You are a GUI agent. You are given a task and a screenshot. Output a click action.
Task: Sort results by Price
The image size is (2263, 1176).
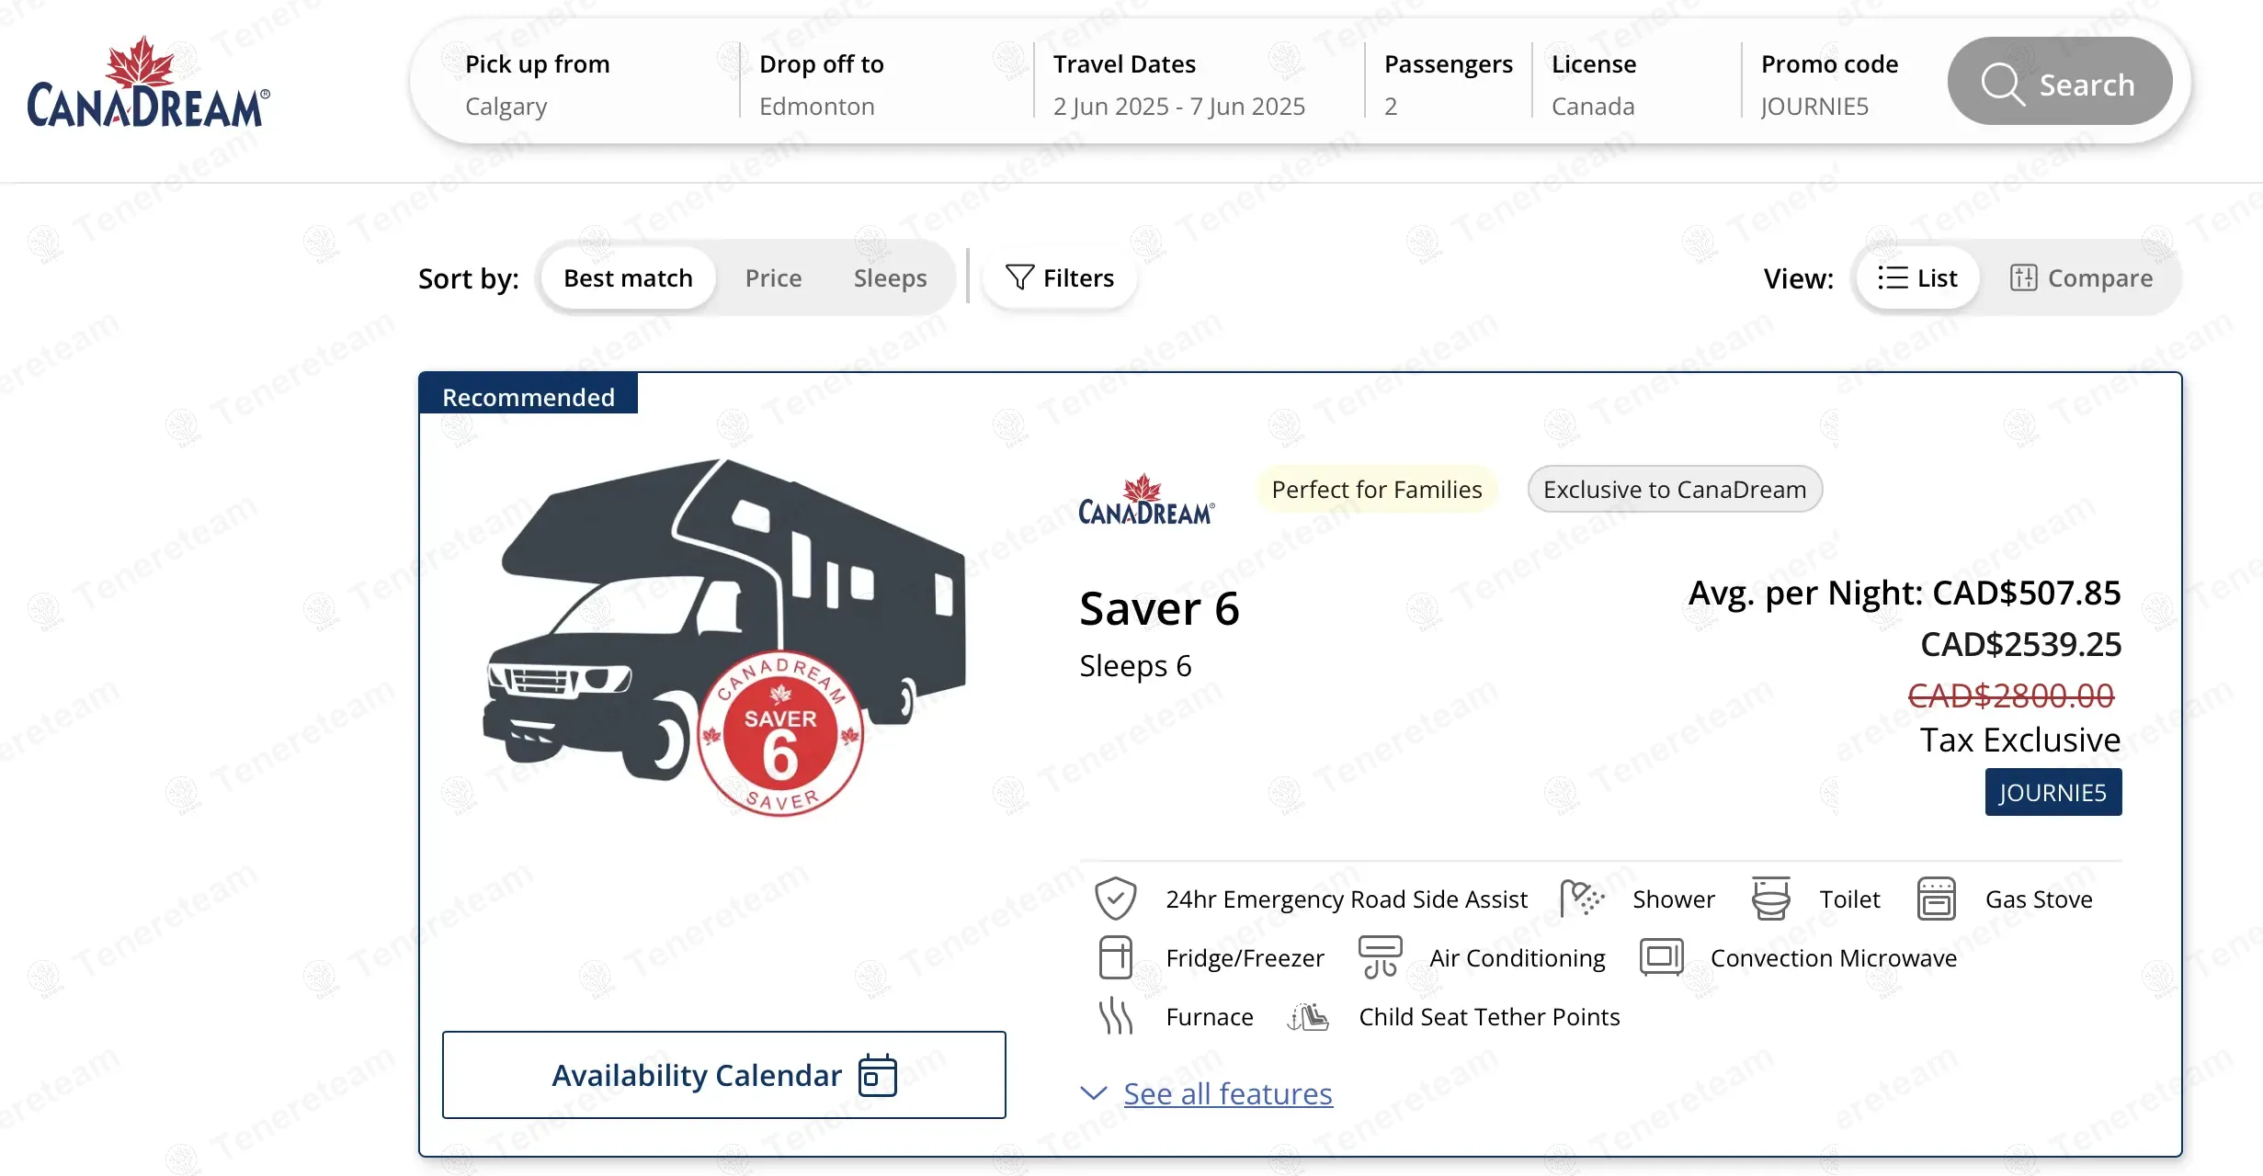(773, 277)
